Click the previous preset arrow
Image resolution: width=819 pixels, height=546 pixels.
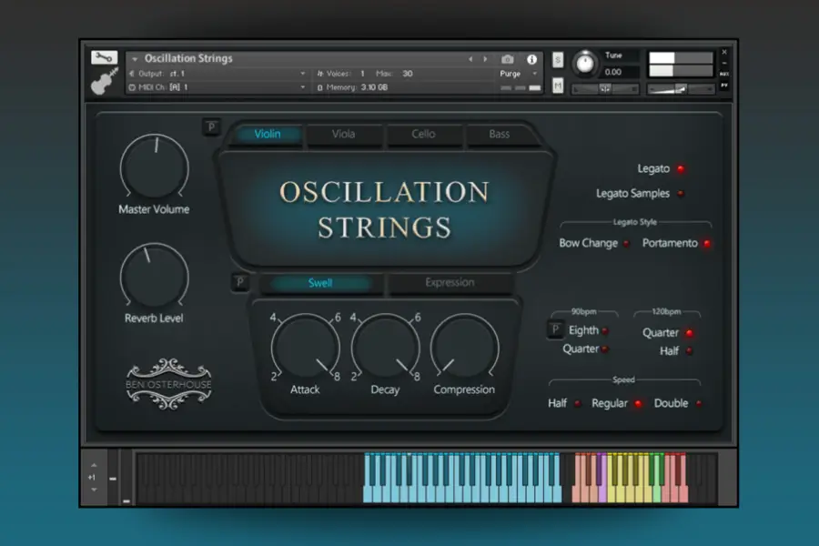pyautogui.click(x=470, y=59)
